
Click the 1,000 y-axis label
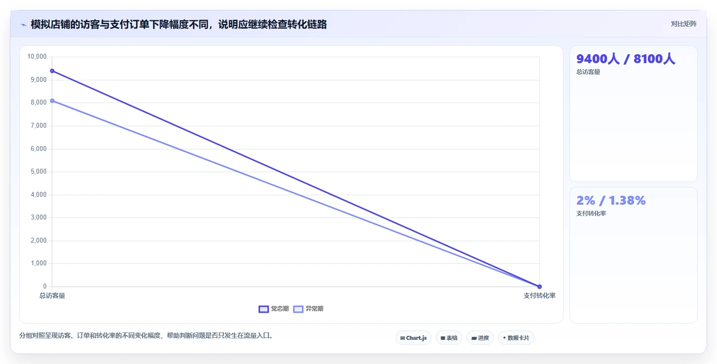point(38,263)
